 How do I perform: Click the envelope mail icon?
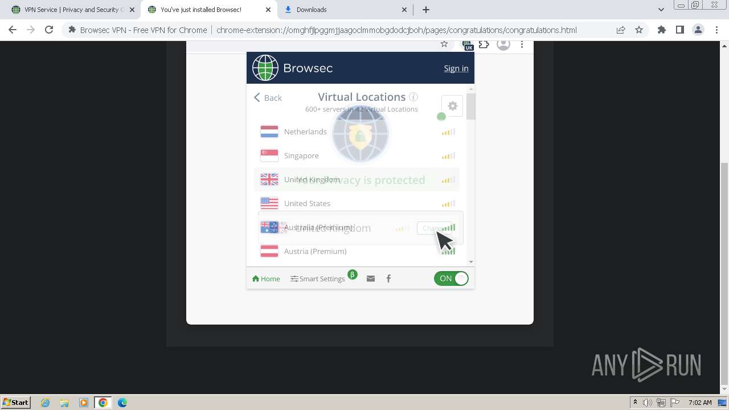click(371, 278)
